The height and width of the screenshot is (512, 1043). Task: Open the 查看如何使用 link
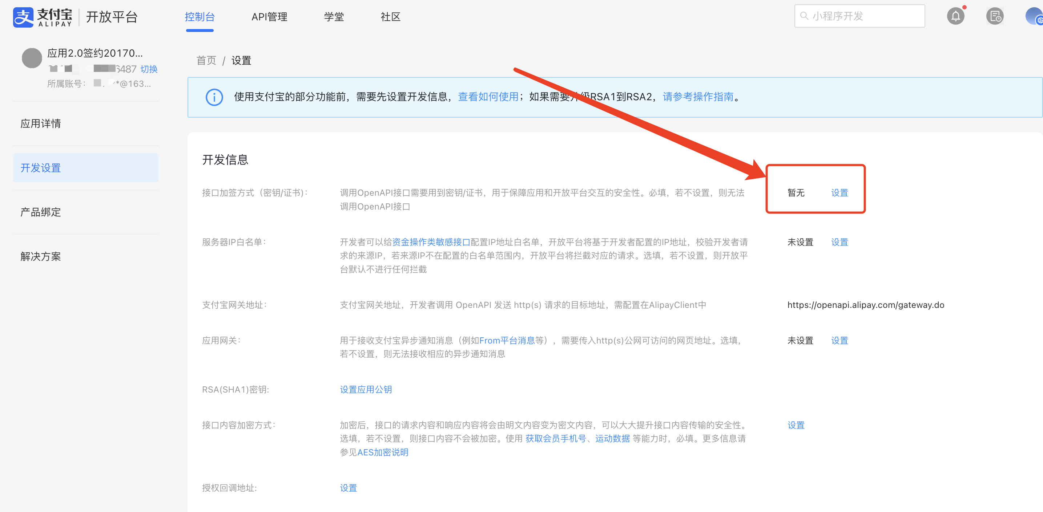tap(488, 97)
